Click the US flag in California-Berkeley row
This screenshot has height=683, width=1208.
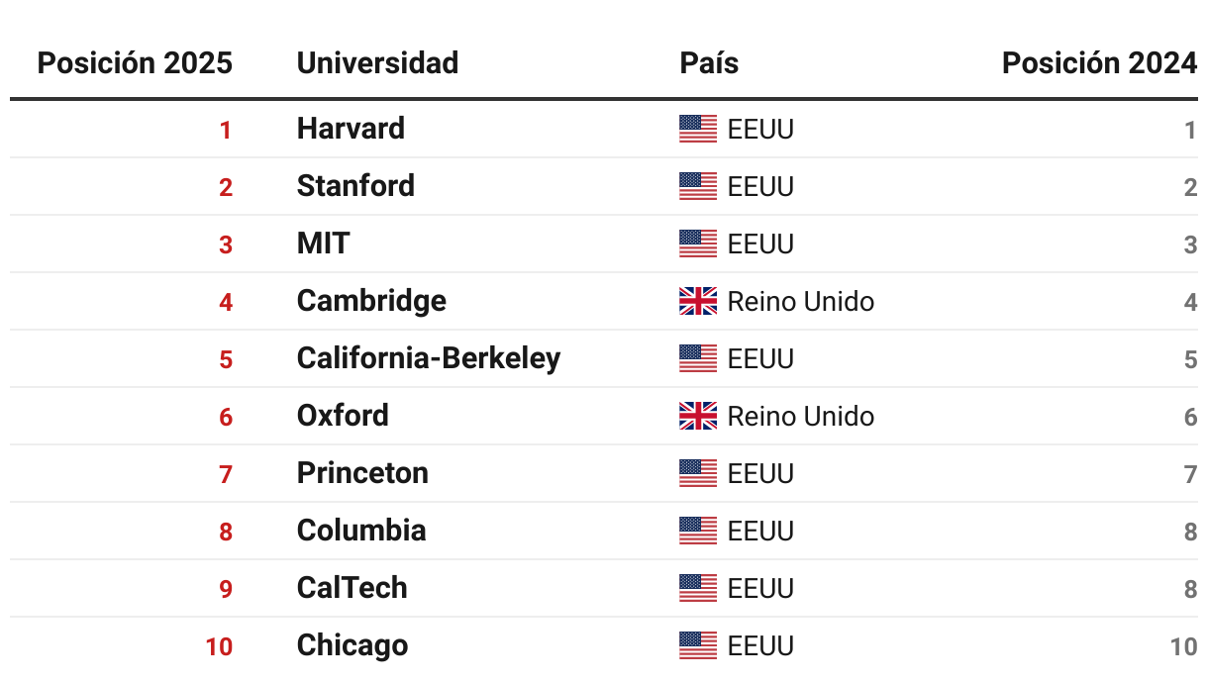tap(697, 359)
